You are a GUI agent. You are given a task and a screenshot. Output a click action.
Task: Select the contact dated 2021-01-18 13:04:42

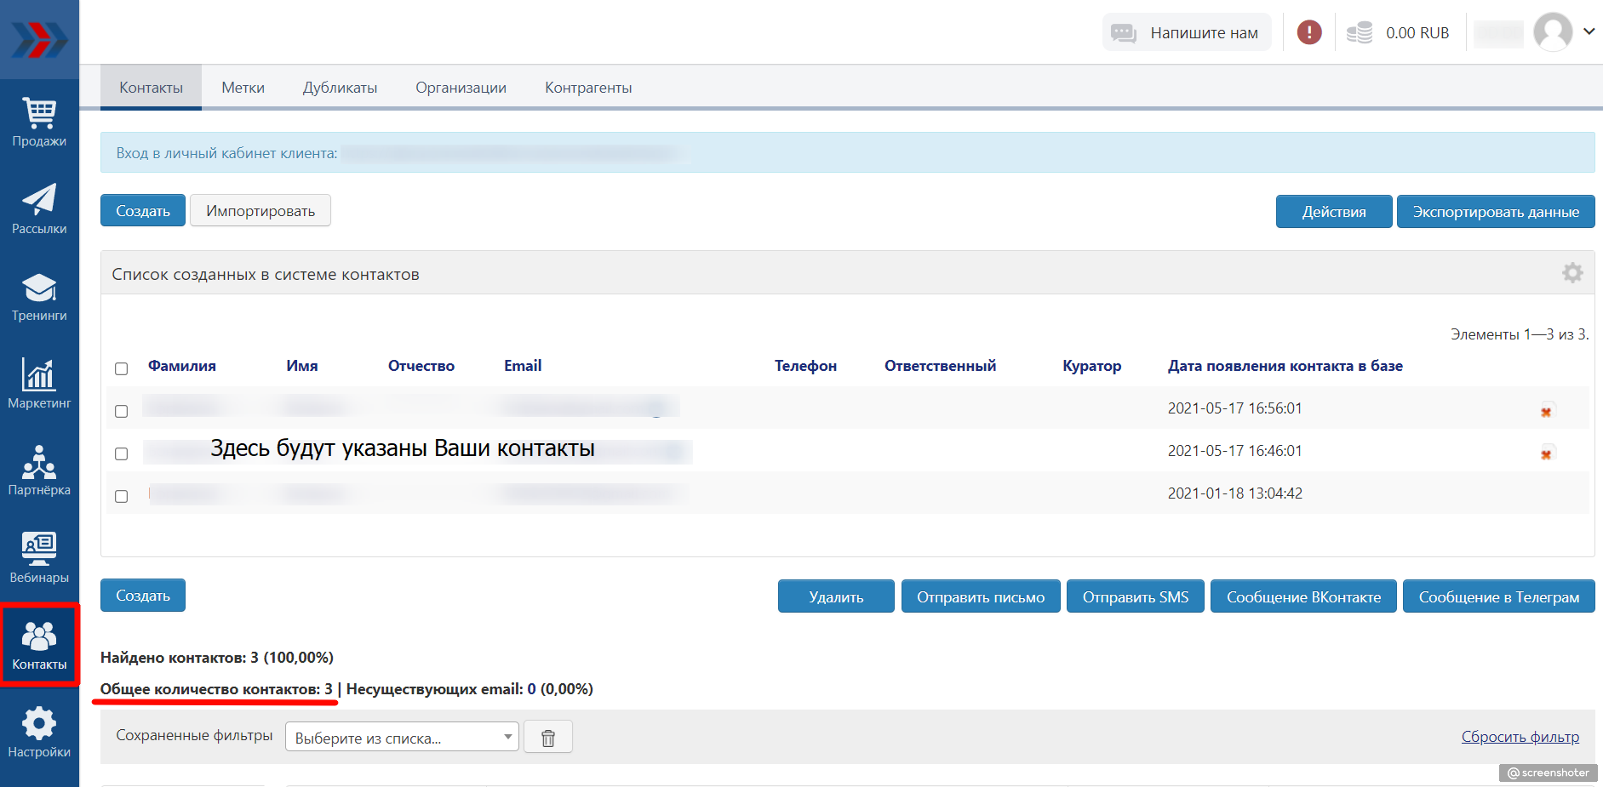(x=122, y=496)
